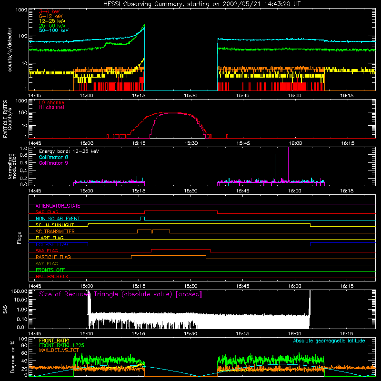Click the FLARE_FLAG label
The height and width of the screenshot is (381, 381).
(50, 238)
